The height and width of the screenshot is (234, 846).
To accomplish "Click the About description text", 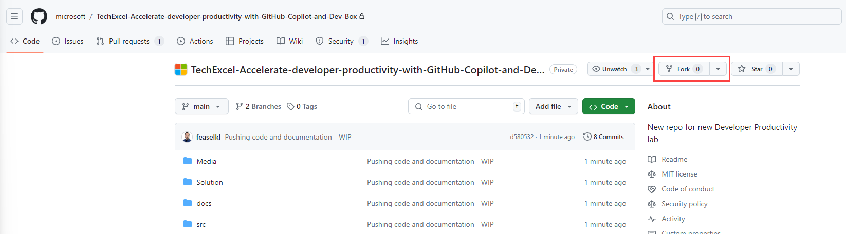I will [x=722, y=133].
